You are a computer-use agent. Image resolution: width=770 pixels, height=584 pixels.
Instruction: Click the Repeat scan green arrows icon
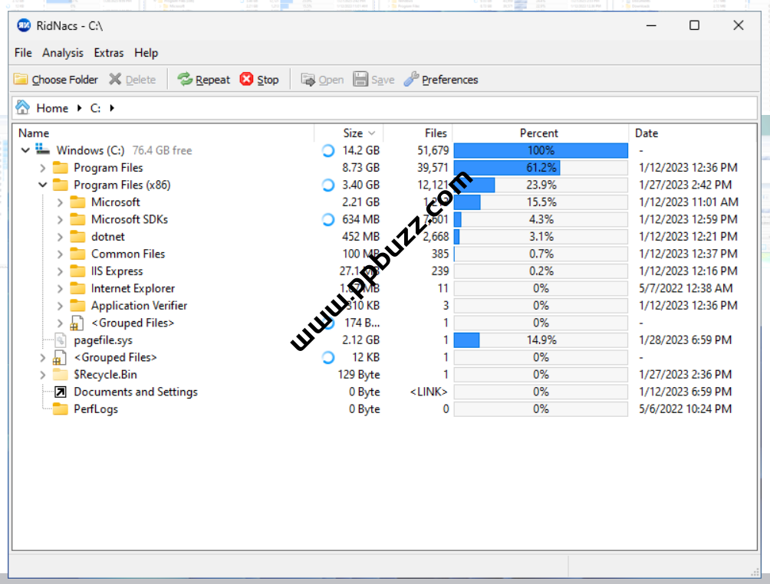point(185,80)
